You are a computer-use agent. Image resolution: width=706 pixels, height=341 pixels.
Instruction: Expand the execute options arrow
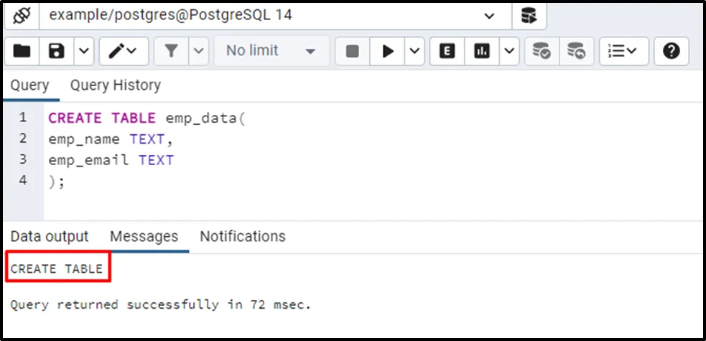tap(414, 51)
